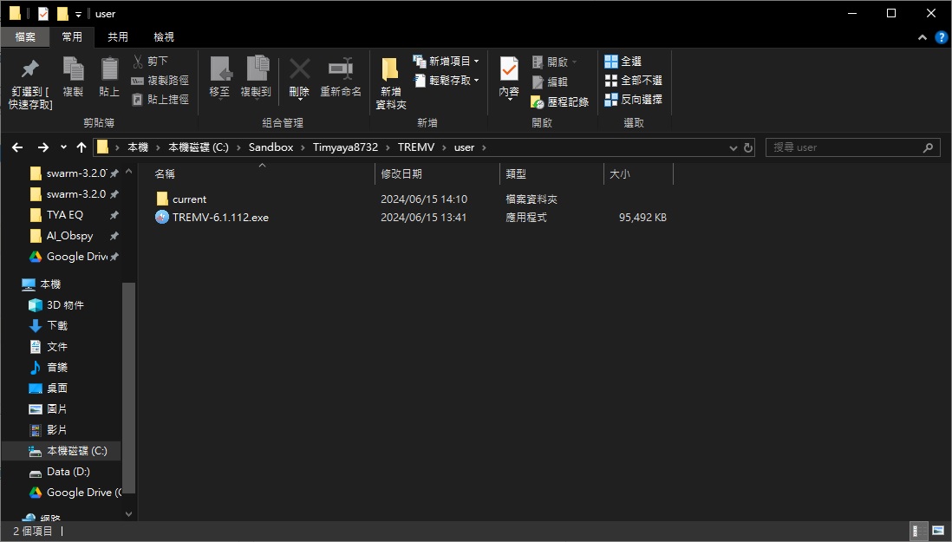The height and width of the screenshot is (542, 952).
Task: Choose Copy path (複製路徑)
Action: coord(160,80)
